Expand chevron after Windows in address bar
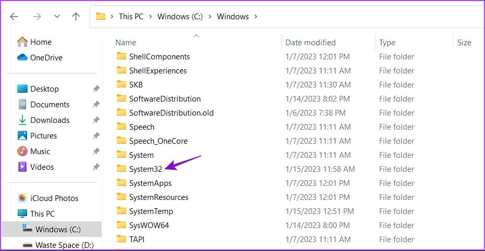 pyautogui.click(x=256, y=17)
